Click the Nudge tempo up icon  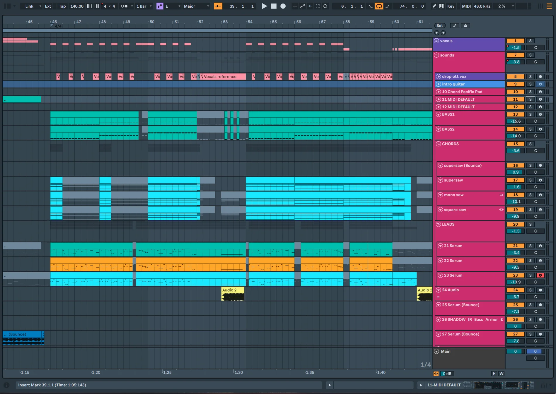coord(97,6)
